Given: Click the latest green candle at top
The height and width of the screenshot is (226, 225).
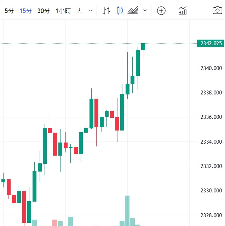Looking at the screenshot, I should [x=143, y=46].
